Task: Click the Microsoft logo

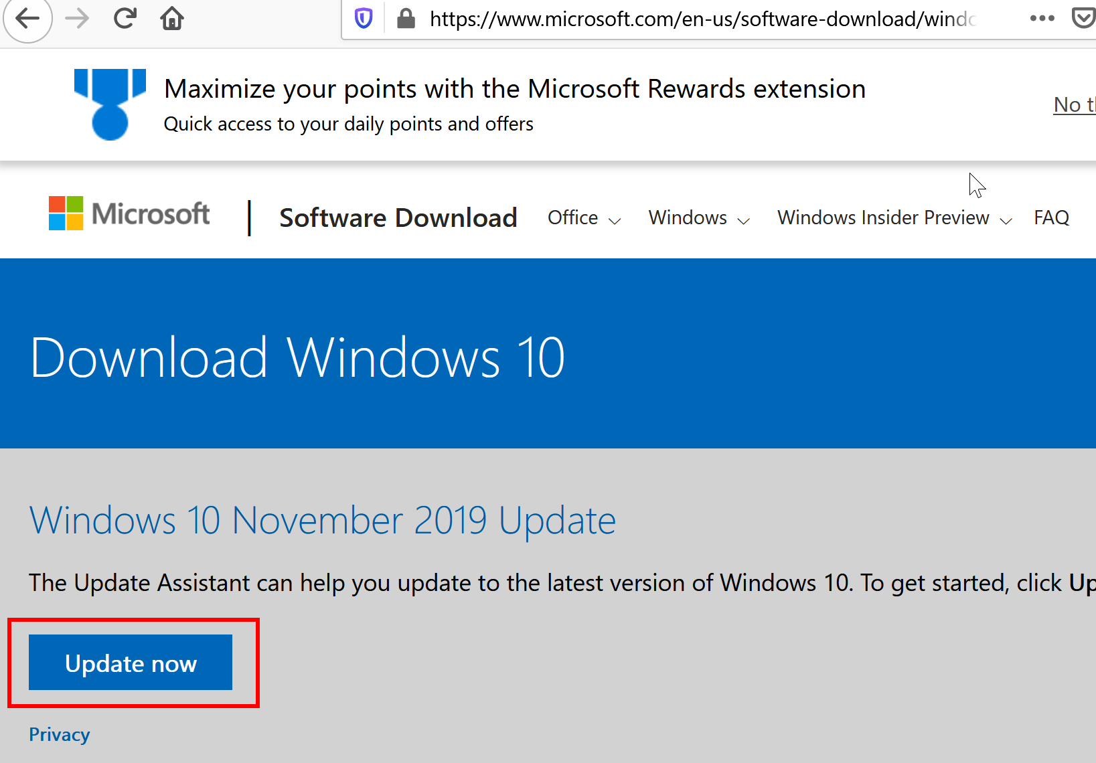Action: 129,214
